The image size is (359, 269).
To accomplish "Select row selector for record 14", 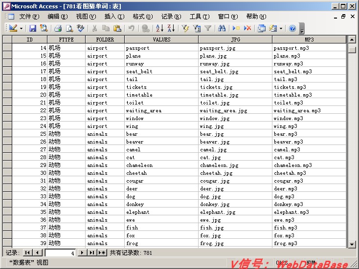I will click(7, 48).
